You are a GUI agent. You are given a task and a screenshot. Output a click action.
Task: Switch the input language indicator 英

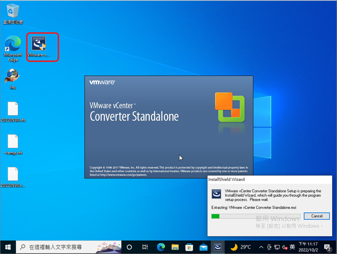[x=292, y=247]
